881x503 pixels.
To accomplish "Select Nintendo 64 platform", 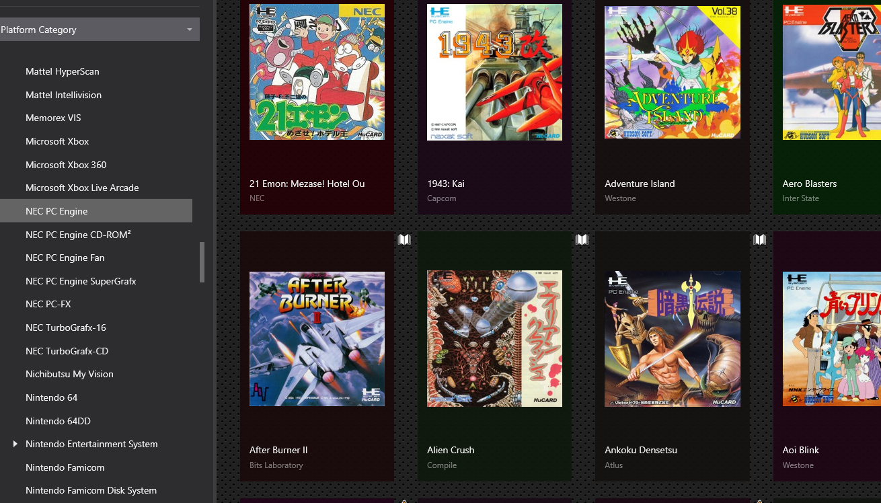I will (x=51, y=397).
